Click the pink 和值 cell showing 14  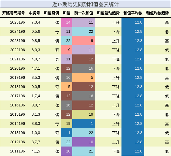click(x=67, y=22)
